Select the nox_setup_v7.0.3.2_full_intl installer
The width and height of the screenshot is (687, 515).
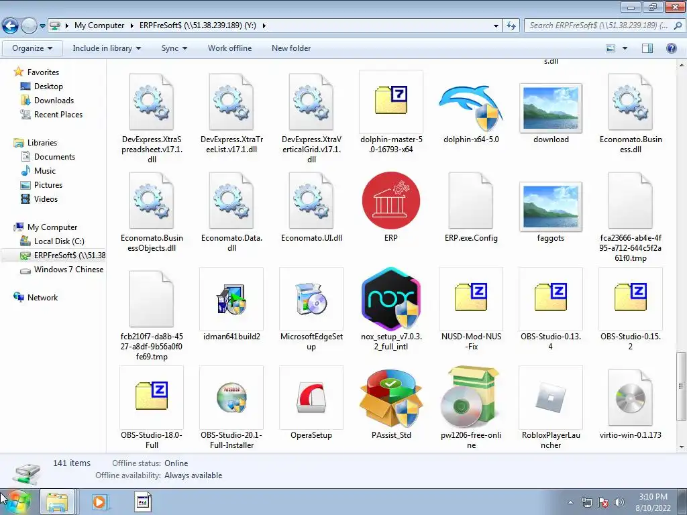391,299
